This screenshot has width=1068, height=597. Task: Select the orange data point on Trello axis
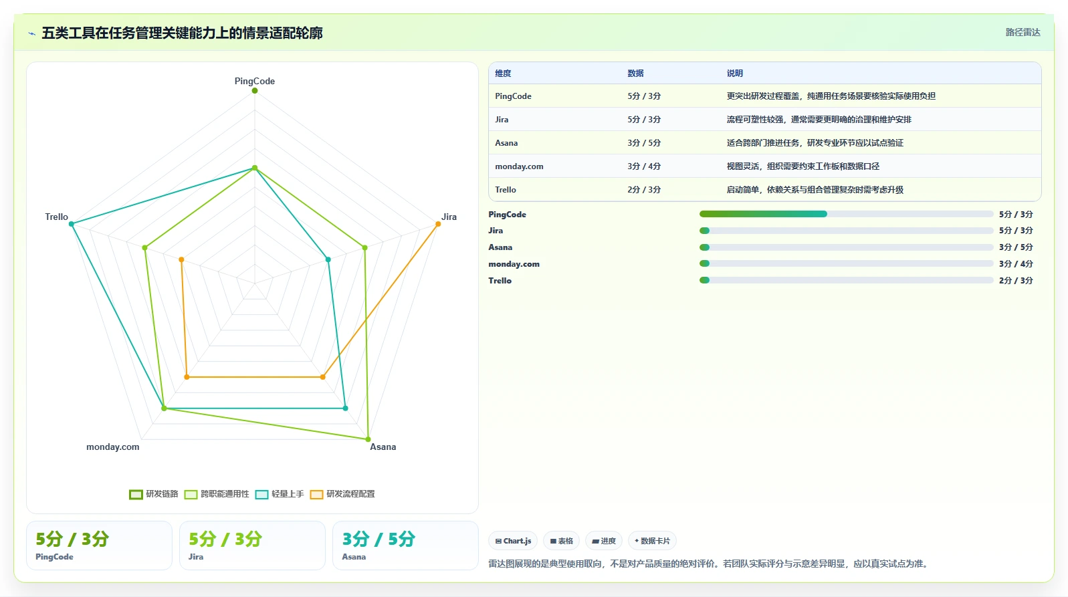click(x=181, y=259)
